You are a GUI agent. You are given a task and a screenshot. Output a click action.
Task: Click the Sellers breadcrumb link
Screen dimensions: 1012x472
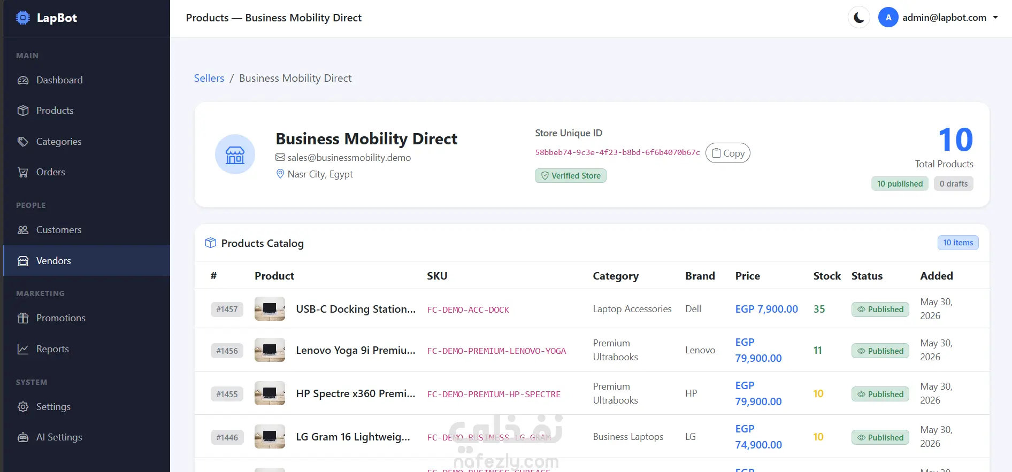209,78
